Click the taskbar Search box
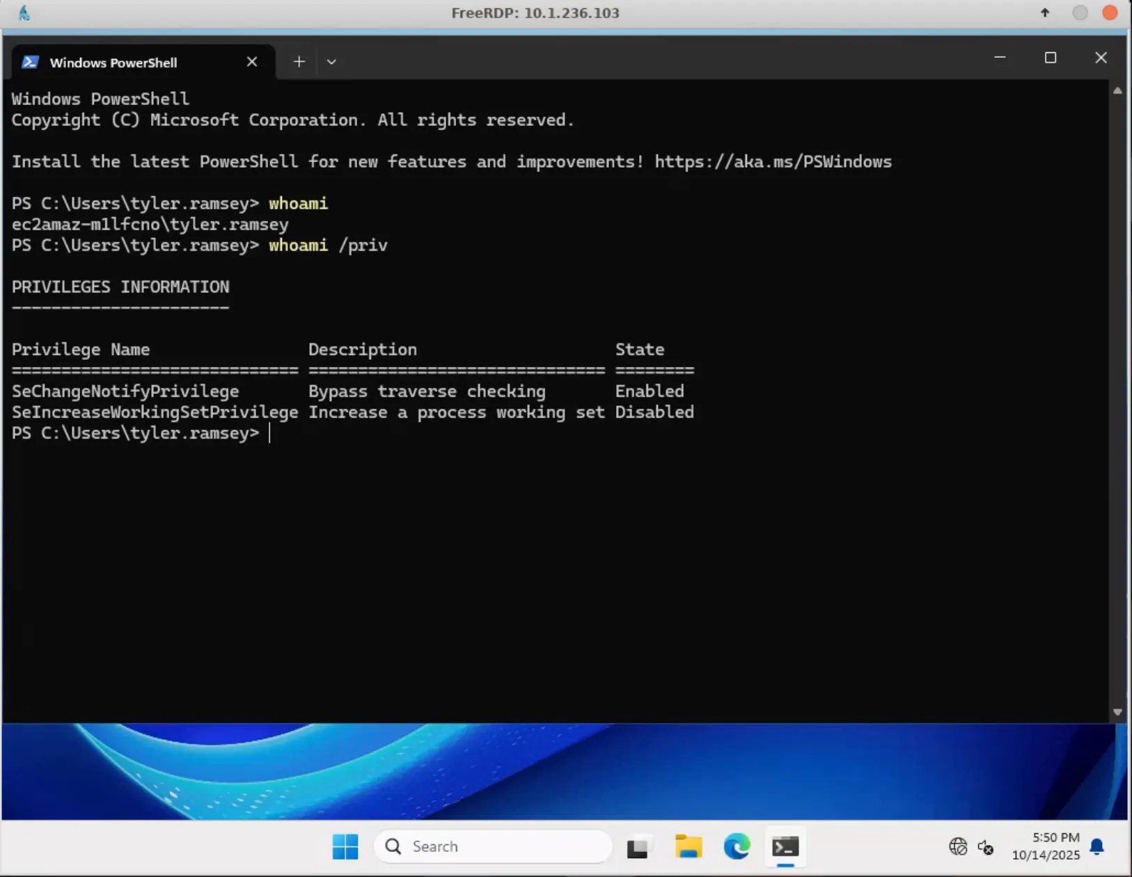This screenshot has height=877, width=1132. 493,846
